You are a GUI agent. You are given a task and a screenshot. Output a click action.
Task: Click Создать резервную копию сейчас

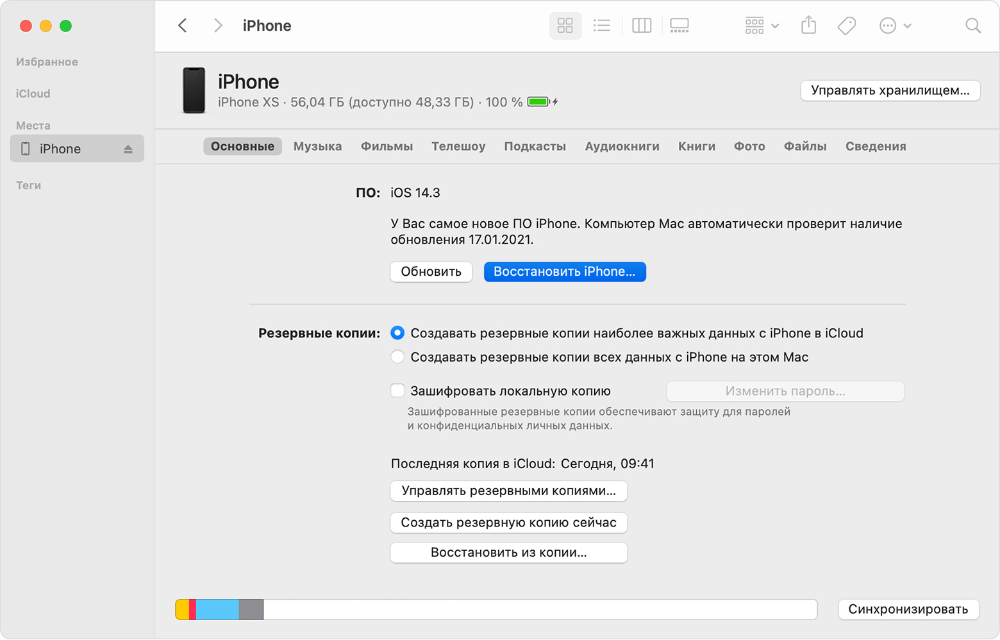point(509,523)
